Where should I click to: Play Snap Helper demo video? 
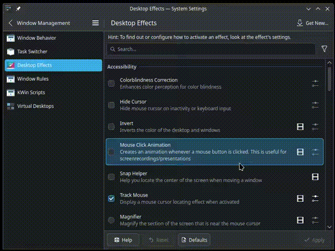pyautogui.click(x=315, y=177)
